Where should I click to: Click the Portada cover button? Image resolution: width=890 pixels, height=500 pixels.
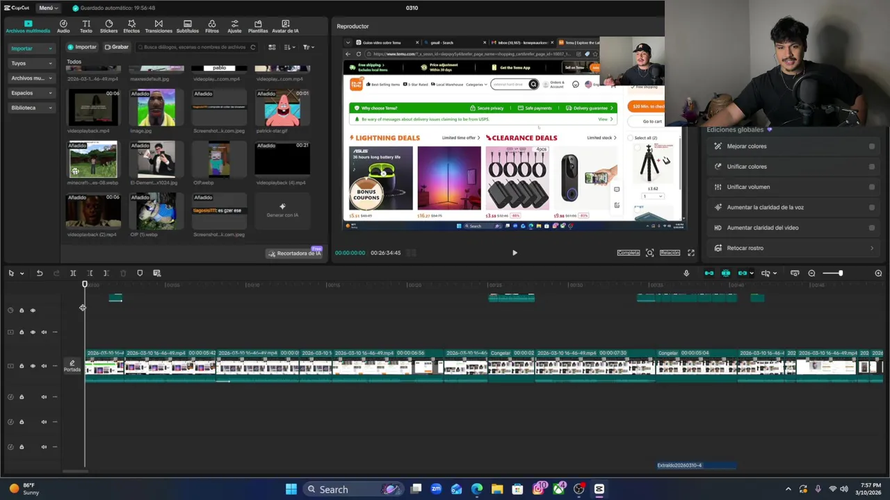pyautogui.click(x=72, y=366)
